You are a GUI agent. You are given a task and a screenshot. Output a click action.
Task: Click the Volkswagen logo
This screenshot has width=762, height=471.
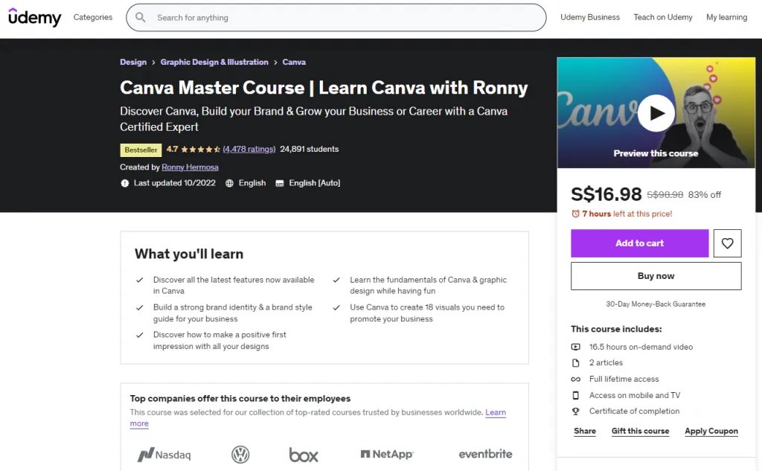(240, 455)
